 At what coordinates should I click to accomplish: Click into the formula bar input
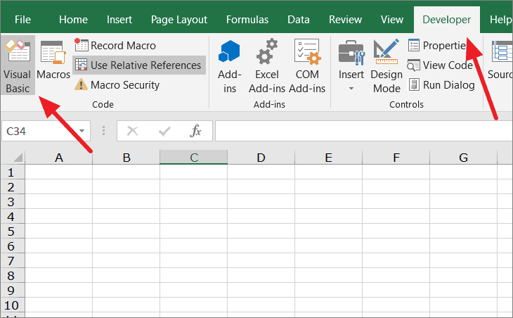click(x=364, y=131)
